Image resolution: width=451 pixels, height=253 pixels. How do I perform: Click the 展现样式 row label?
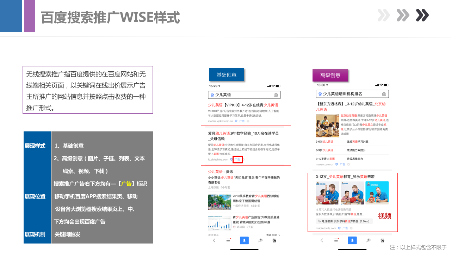(35, 146)
